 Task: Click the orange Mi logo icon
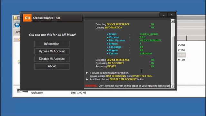27,18
